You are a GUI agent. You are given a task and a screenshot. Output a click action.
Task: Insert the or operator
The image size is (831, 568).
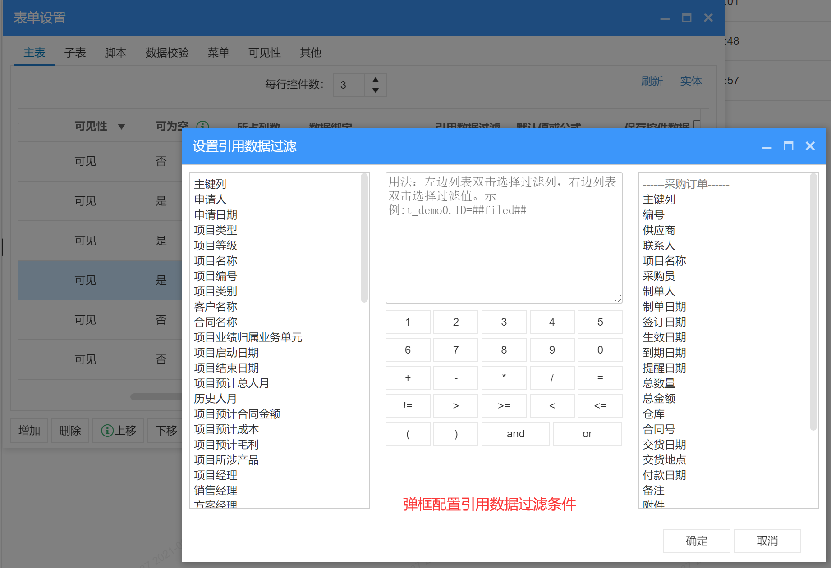(587, 434)
